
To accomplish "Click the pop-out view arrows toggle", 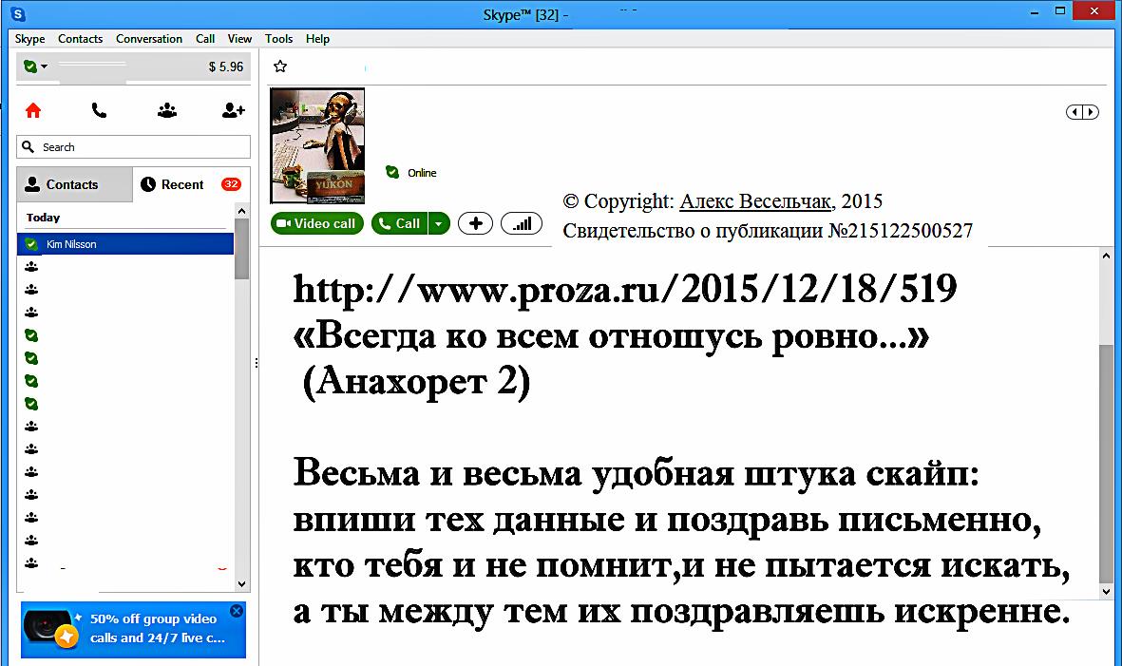I will (1082, 111).
